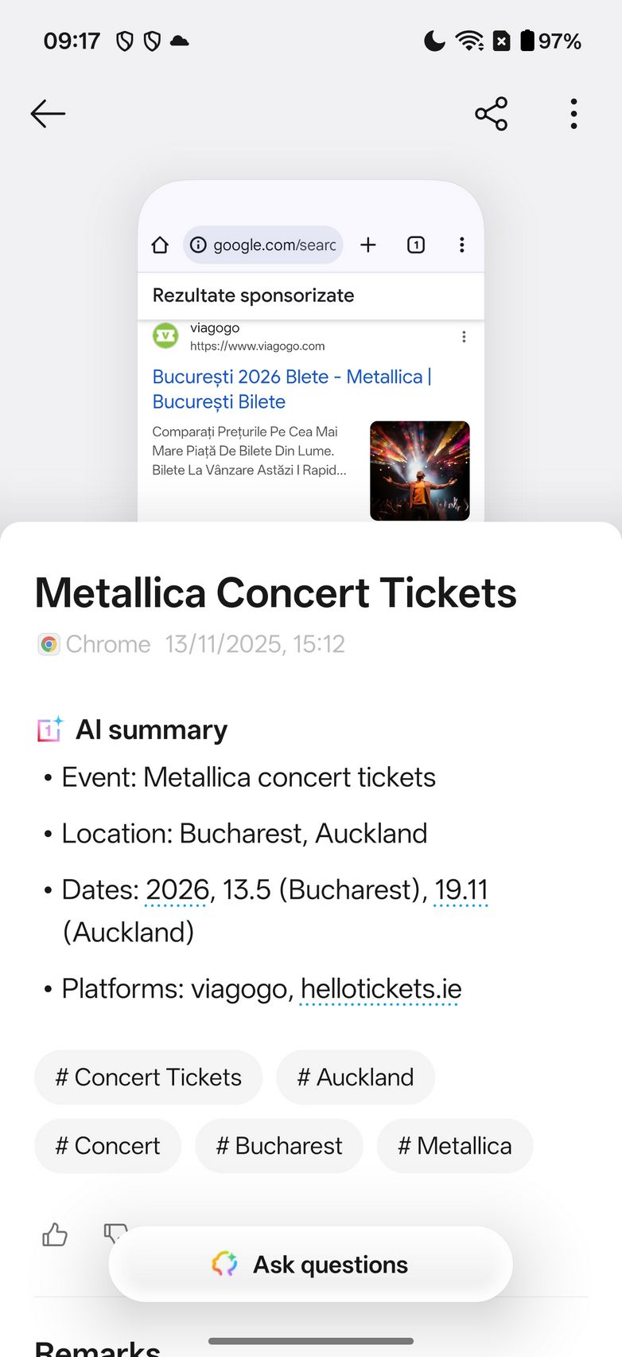Open the hellotickets.ie link

tap(381, 989)
